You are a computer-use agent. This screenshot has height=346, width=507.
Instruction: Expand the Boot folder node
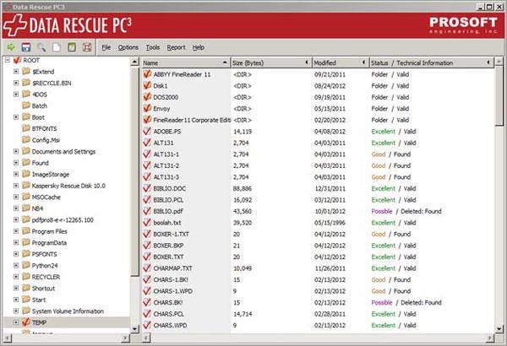pyautogui.click(x=16, y=117)
